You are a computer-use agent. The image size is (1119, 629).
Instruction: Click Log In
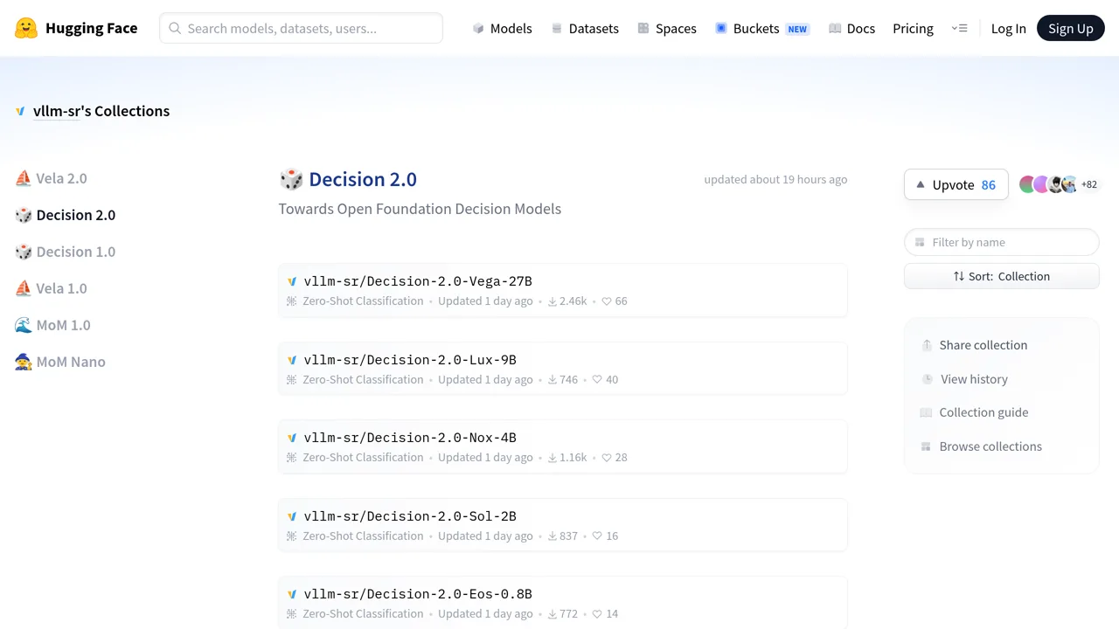[1008, 28]
